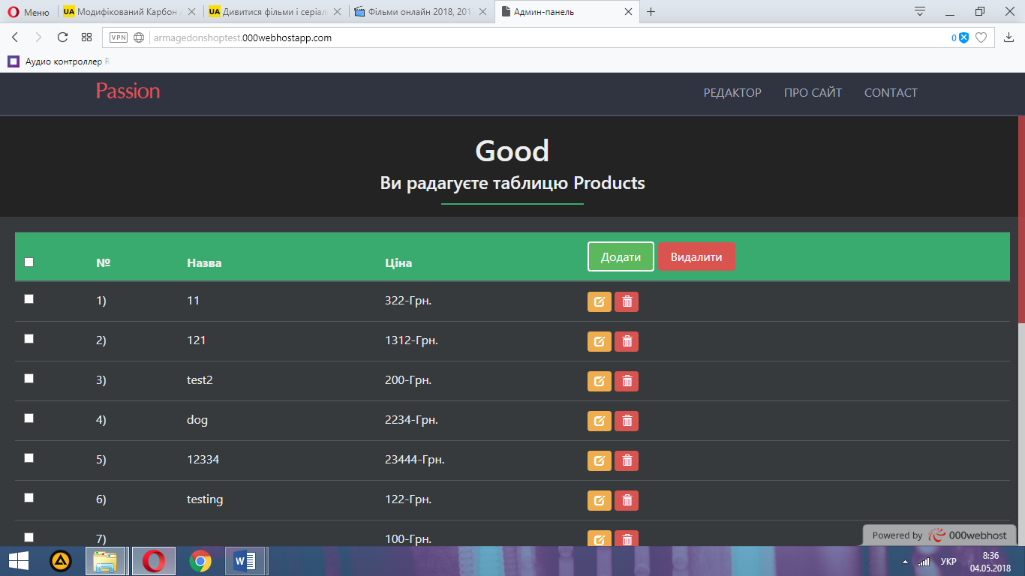The height and width of the screenshot is (576, 1025).
Task: Delete the testing product row
Action: [x=627, y=500]
